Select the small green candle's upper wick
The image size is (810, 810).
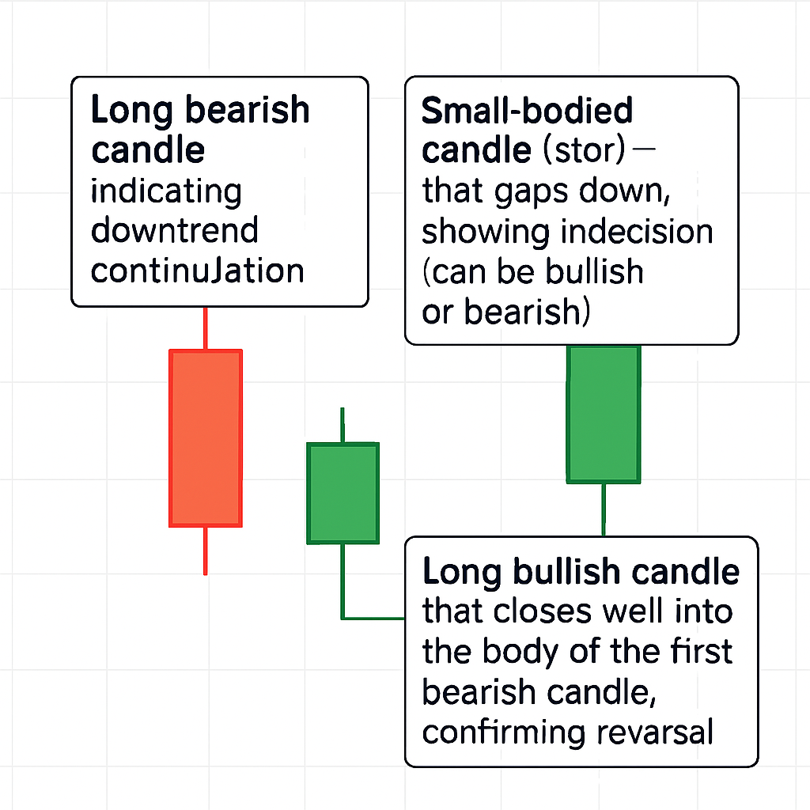point(343,425)
